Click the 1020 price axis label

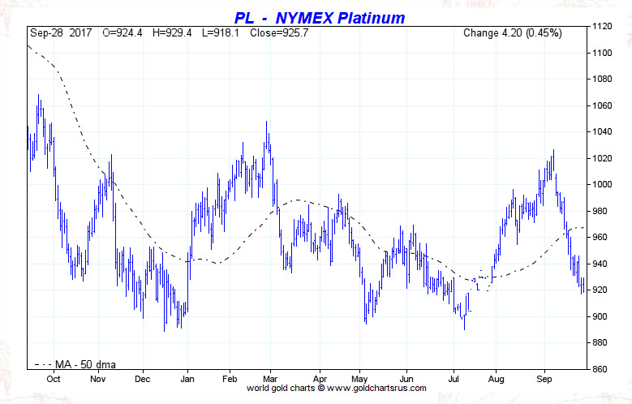pos(602,158)
